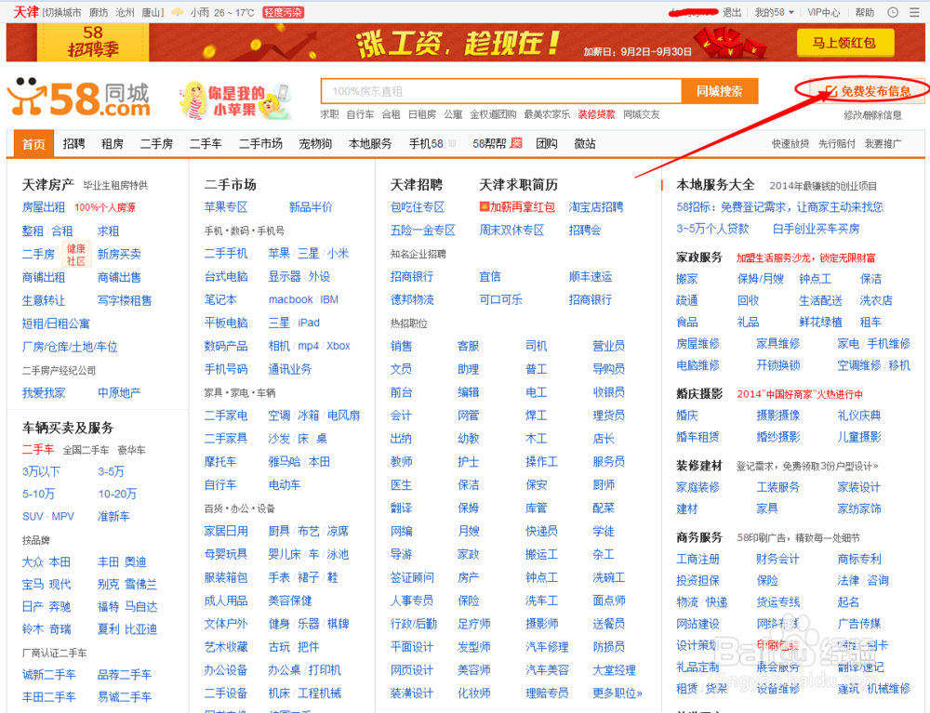Focus the search input field

(x=501, y=91)
